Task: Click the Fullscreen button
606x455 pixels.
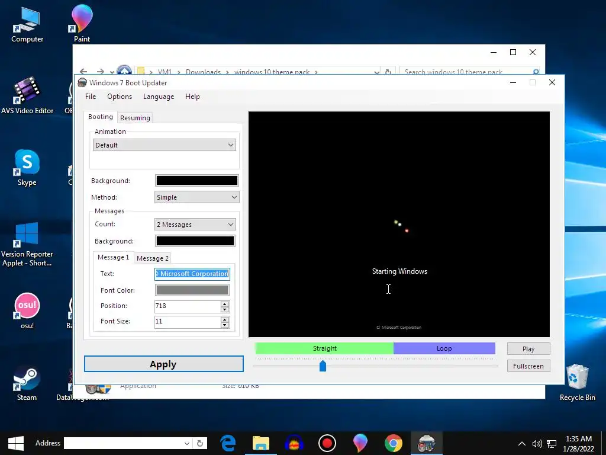Action: 528,366
